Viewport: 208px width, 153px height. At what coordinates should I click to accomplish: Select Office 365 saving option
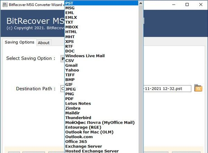(x=102, y=142)
